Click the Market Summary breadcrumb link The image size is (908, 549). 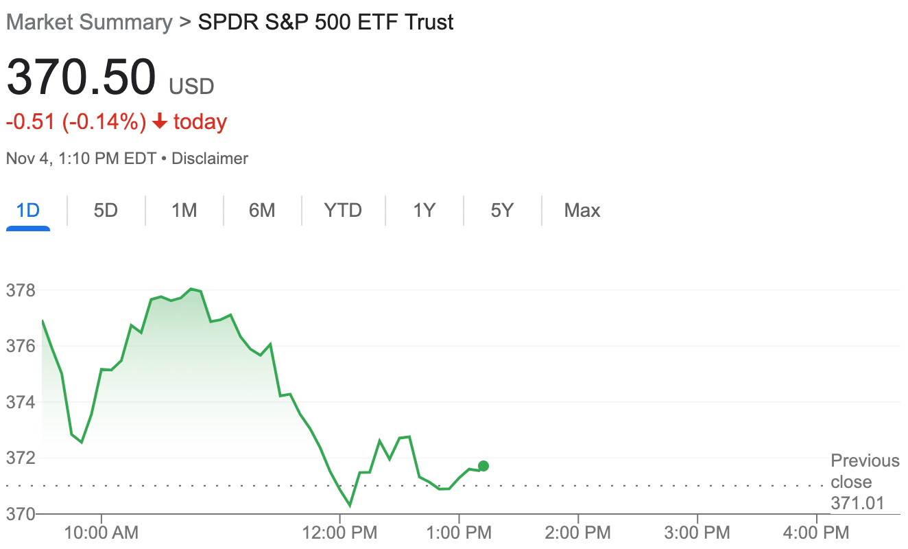click(x=89, y=22)
